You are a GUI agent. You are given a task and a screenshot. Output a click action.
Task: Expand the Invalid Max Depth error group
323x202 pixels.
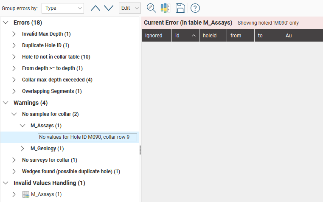tap(14, 34)
